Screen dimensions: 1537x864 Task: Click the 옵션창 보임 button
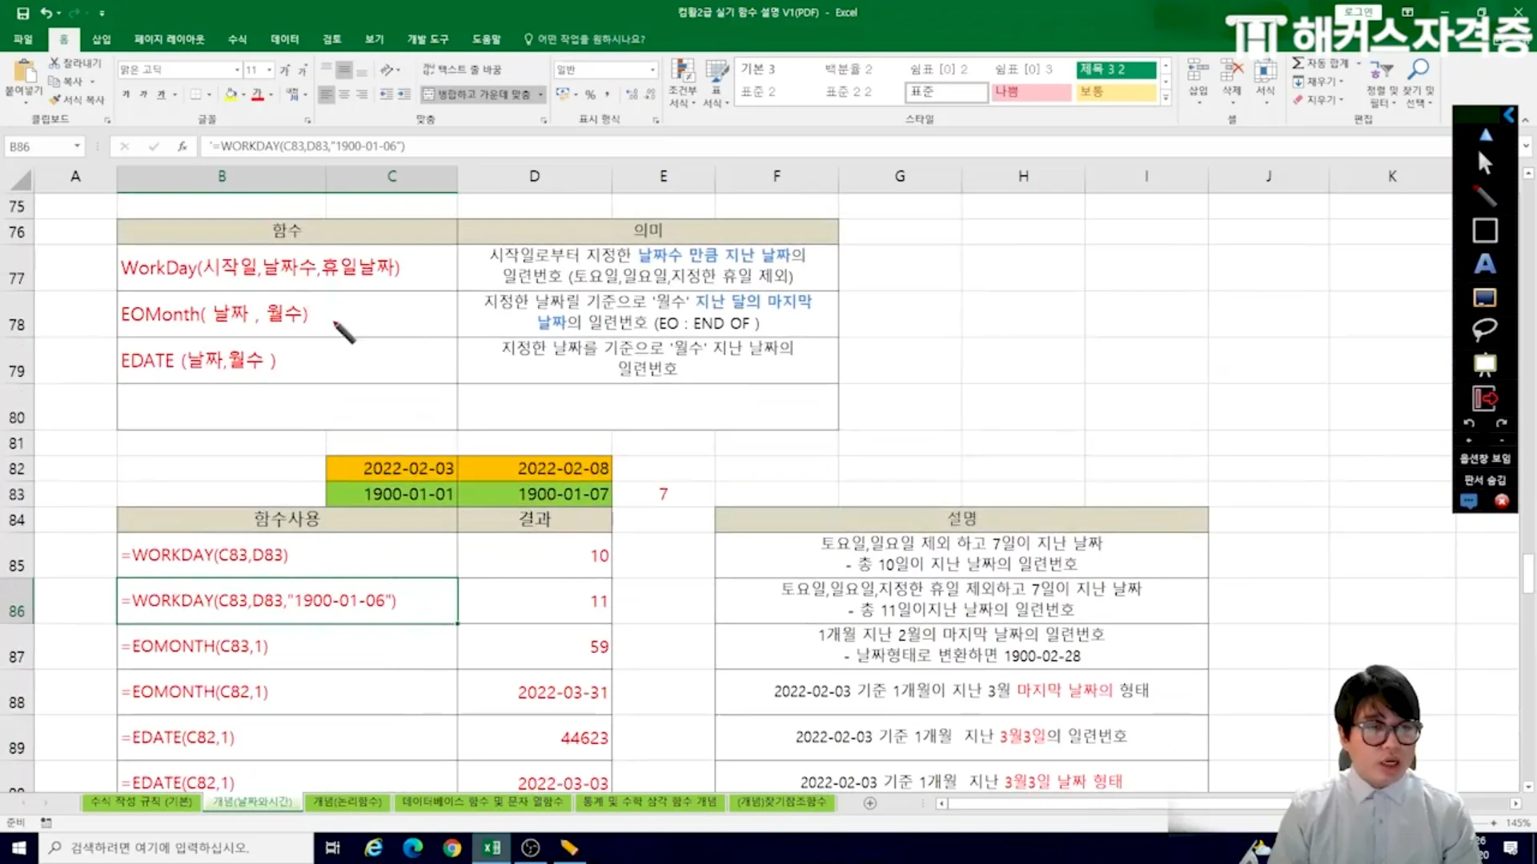tap(1485, 458)
